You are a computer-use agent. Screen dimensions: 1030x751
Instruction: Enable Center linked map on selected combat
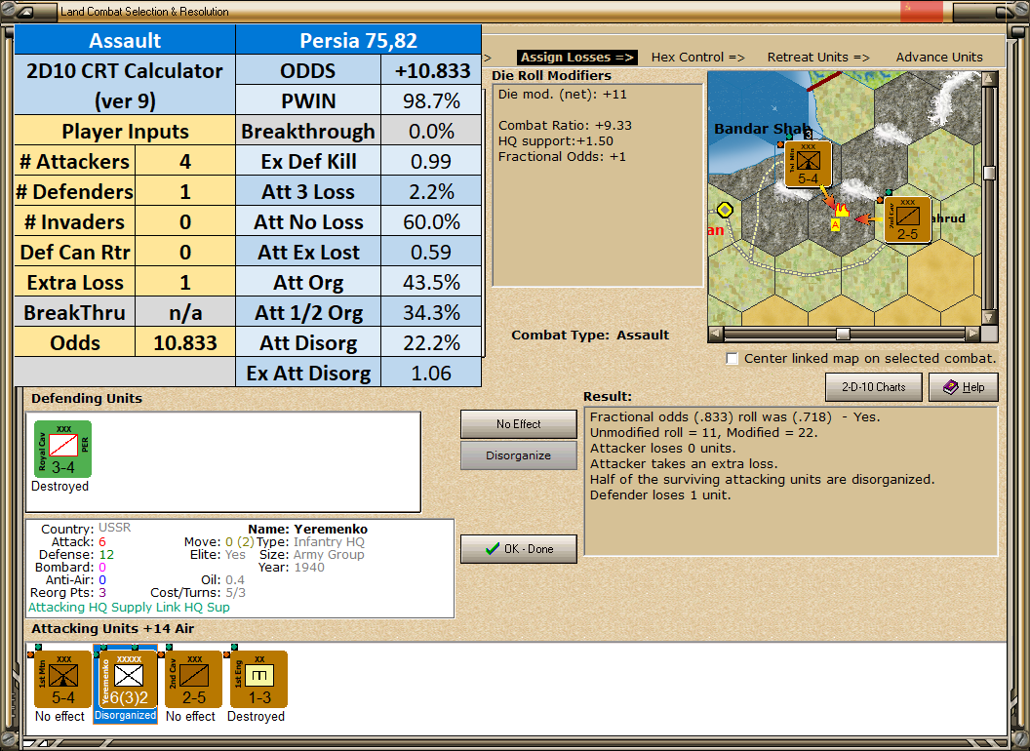pos(733,359)
